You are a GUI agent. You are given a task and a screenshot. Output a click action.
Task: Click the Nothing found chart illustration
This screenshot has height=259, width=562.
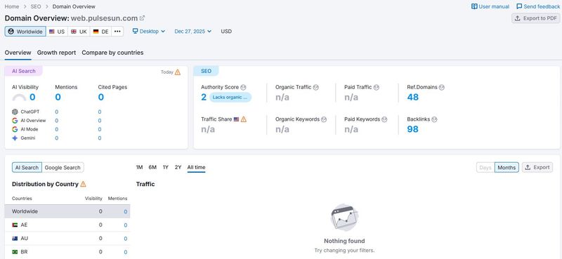coord(345,217)
